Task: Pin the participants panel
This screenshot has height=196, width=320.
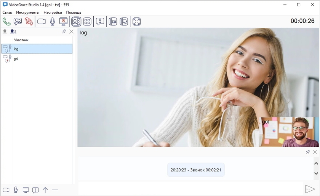Action: click(64, 31)
